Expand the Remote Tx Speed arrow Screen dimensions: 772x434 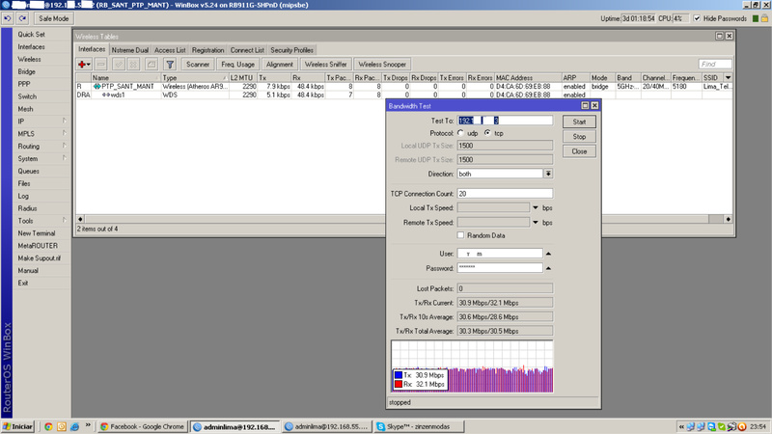pyautogui.click(x=536, y=222)
